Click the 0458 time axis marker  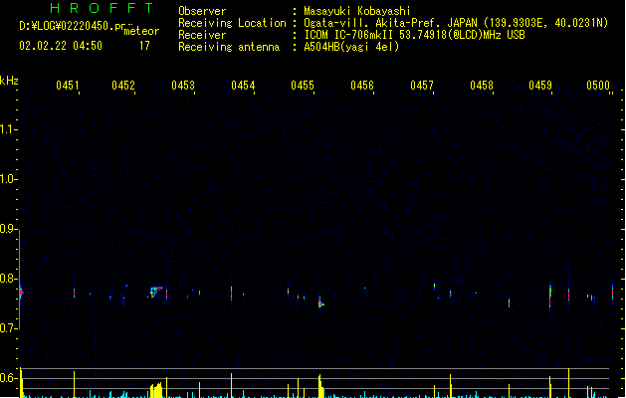click(x=482, y=86)
